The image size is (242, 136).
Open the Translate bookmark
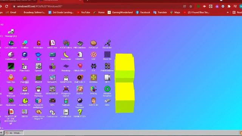point(160,12)
